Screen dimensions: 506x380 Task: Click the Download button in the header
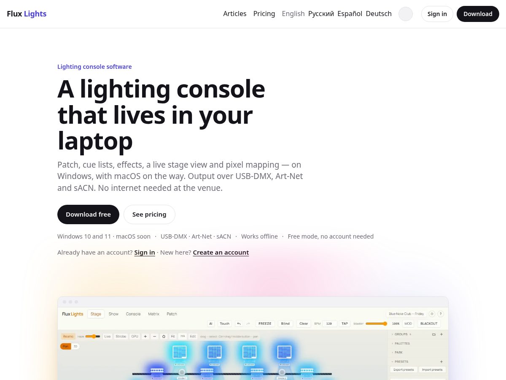click(478, 14)
